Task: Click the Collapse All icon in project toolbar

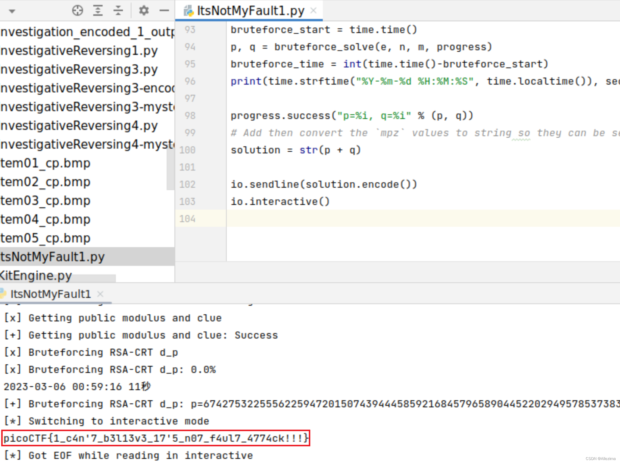Action: pyautogui.click(x=118, y=10)
